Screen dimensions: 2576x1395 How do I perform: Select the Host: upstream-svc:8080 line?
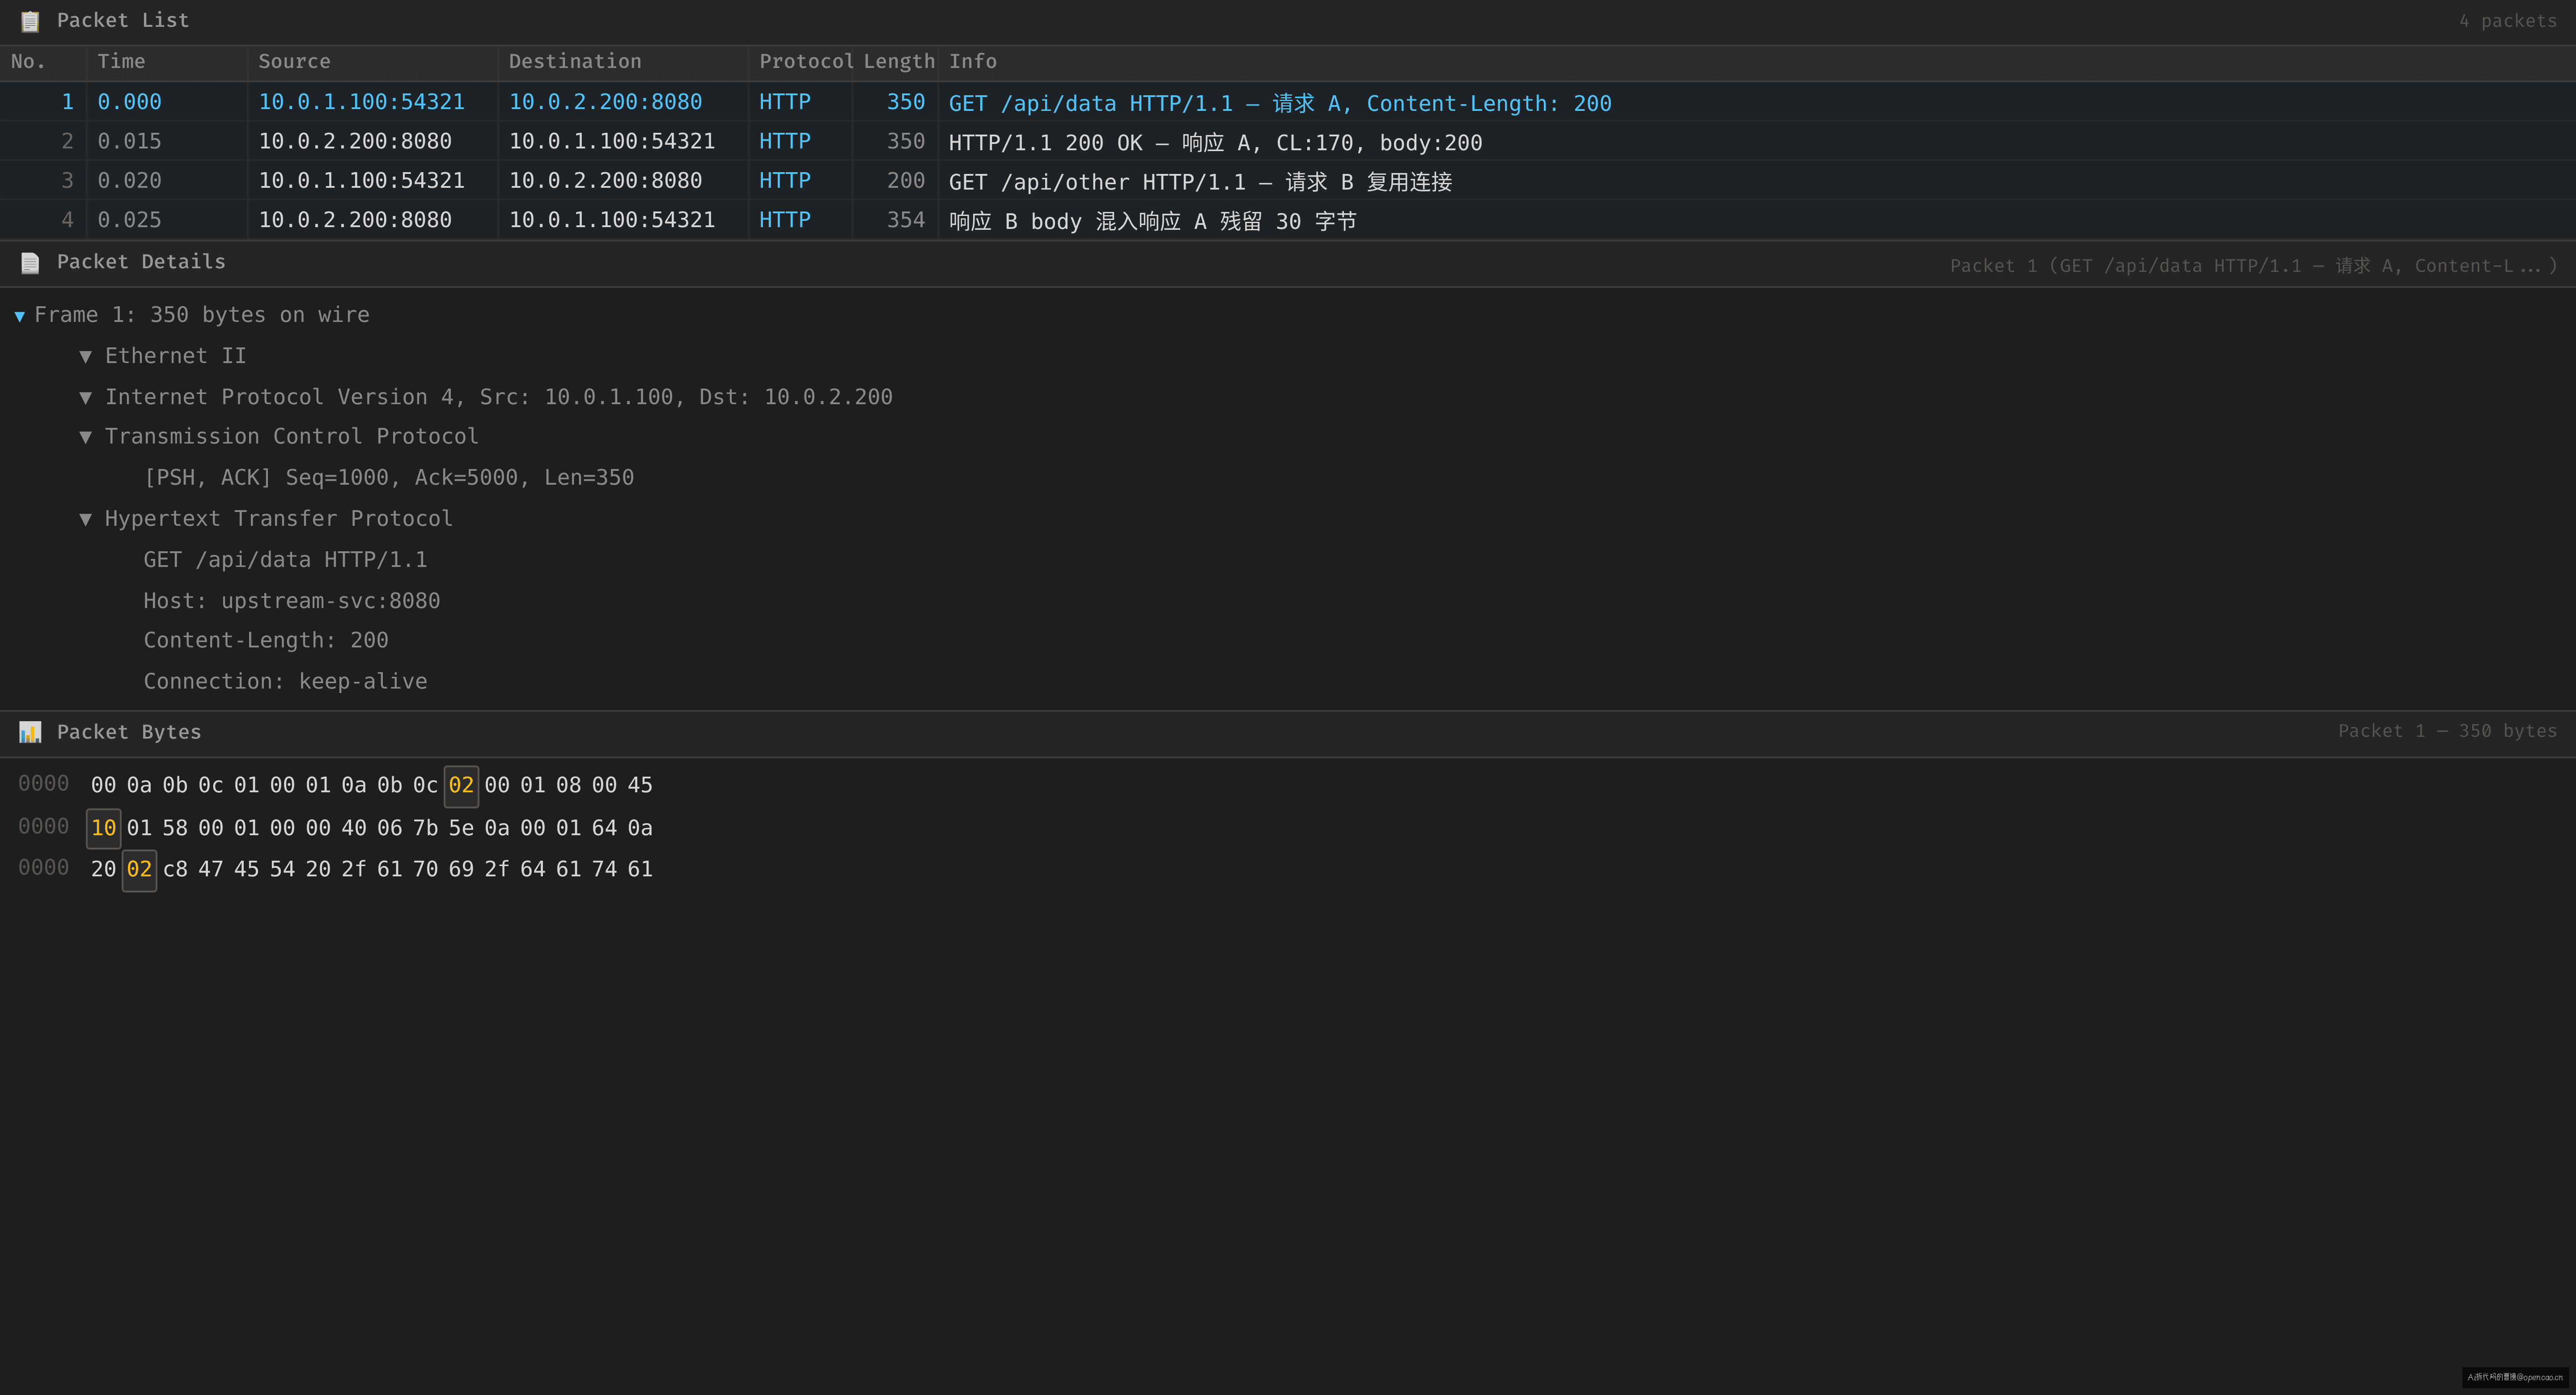(x=292, y=601)
